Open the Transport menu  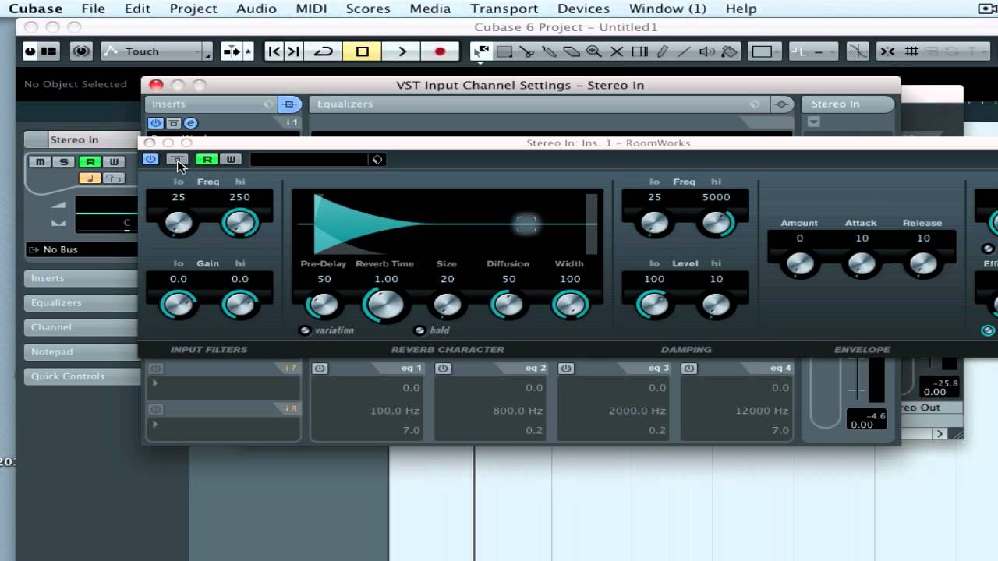tap(504, 9)
